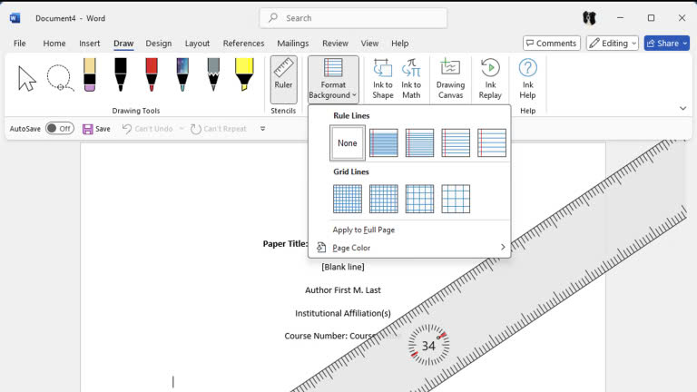Click the Can't Undo button
The image size is (697, 392).
pyautogui.click(x=148, y=129)
